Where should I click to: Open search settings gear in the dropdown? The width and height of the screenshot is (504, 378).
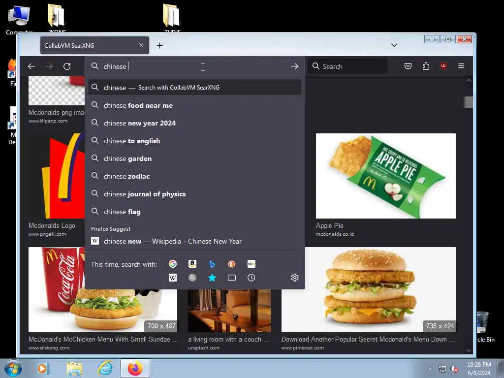coord(295,278)
